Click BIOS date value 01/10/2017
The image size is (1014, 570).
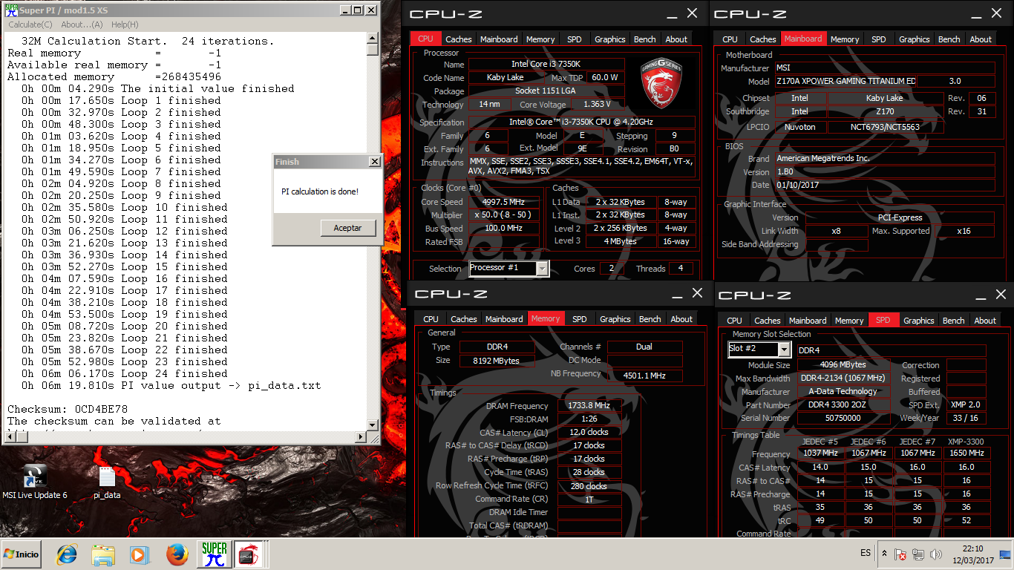[885, 185]
